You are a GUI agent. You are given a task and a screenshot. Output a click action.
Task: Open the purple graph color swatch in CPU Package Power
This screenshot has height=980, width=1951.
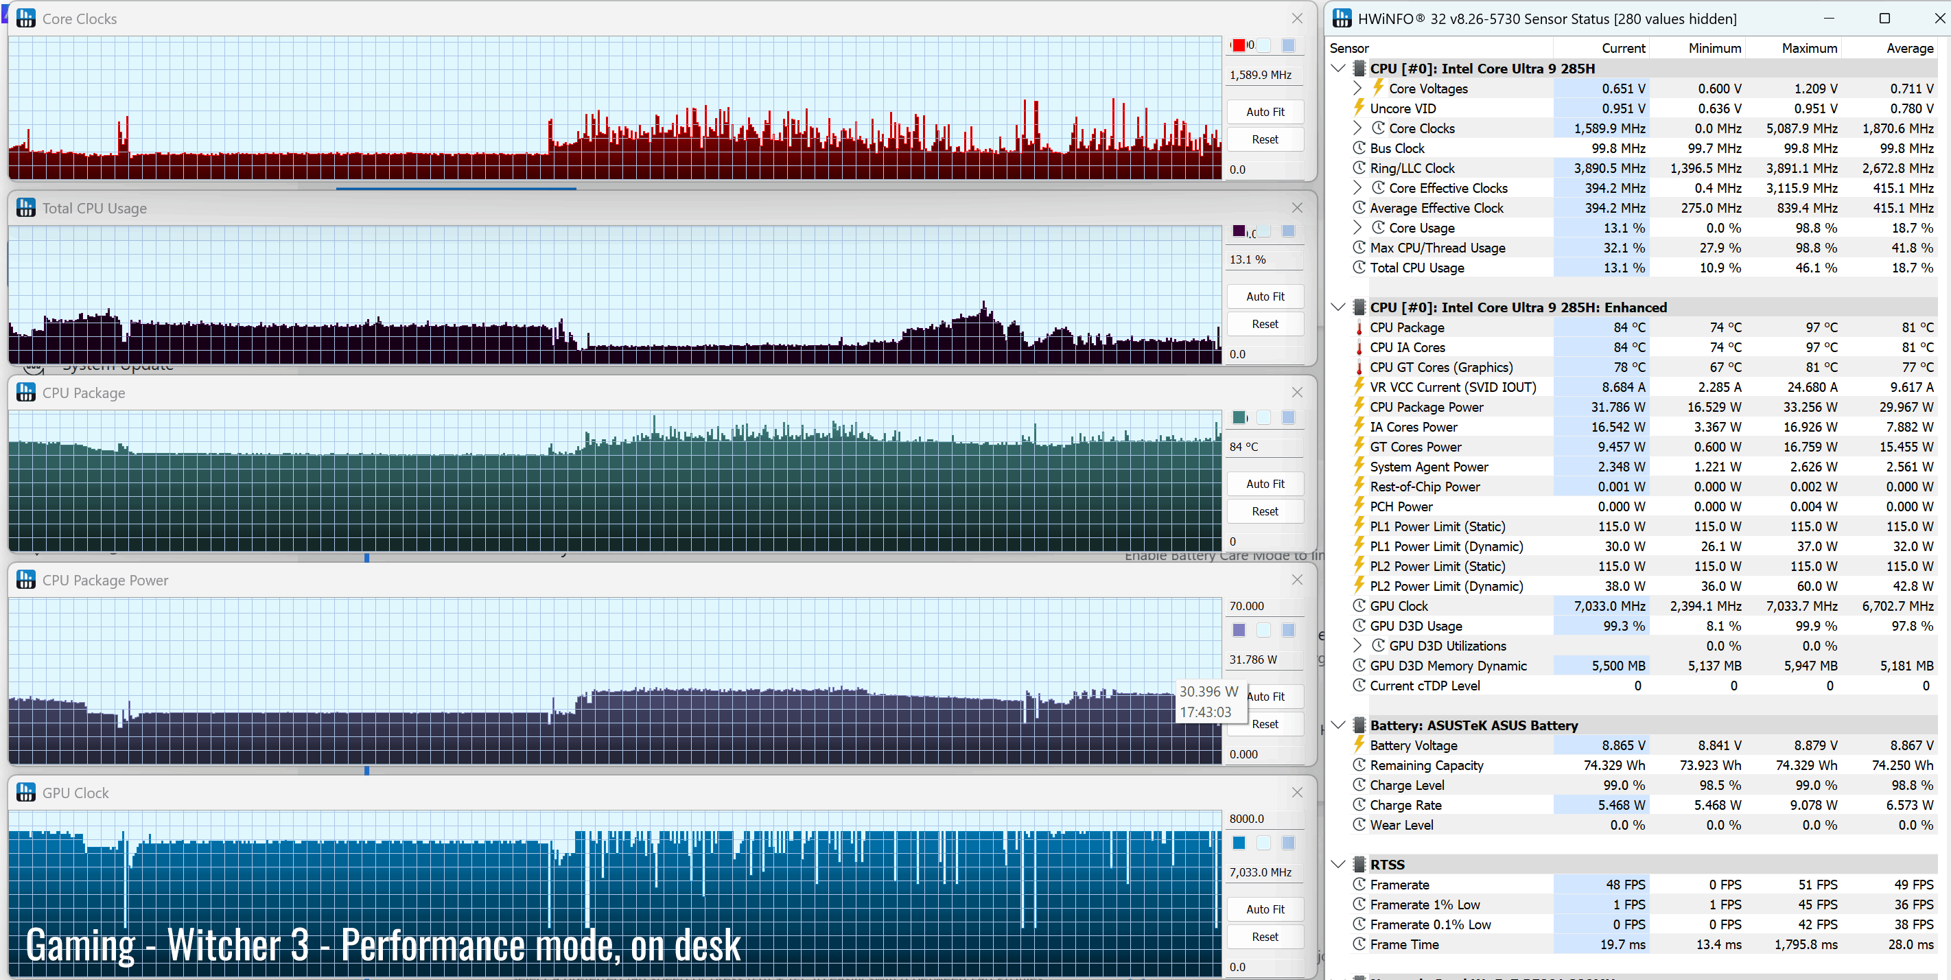pos(1239,630)
